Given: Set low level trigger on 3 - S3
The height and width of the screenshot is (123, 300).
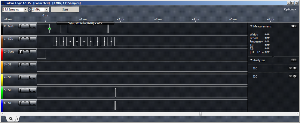Looking at the screenshot, I should click(34, 65).
